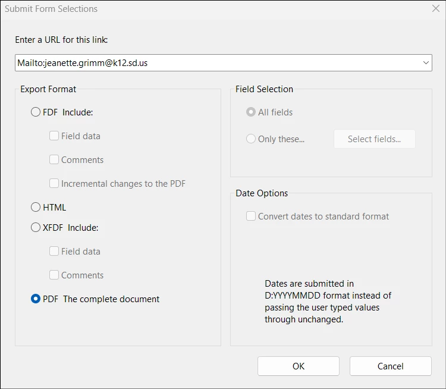Confirm the dialog with OK
Screen dimensions: 446x389
[299, 366]
